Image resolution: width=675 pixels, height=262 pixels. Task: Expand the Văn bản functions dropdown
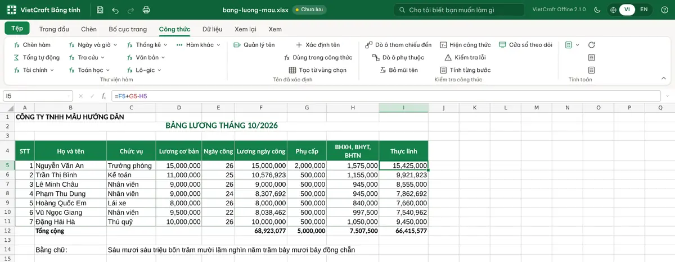147,57
